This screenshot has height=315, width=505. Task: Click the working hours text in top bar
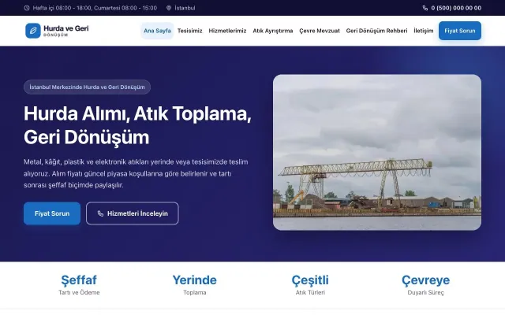pos(95,8)
